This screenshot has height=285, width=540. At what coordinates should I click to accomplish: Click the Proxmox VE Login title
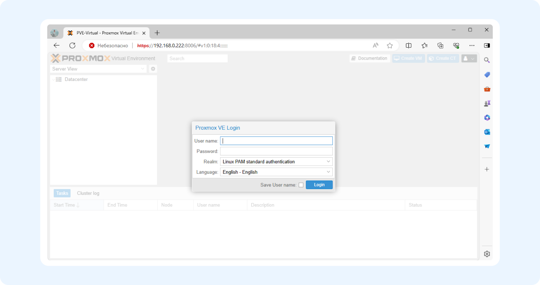click(218, 128)
